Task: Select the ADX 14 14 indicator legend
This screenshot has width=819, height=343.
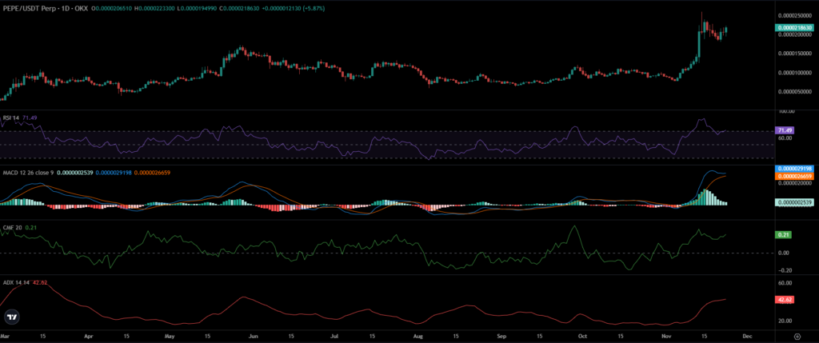Action: [x=17, y=282]
